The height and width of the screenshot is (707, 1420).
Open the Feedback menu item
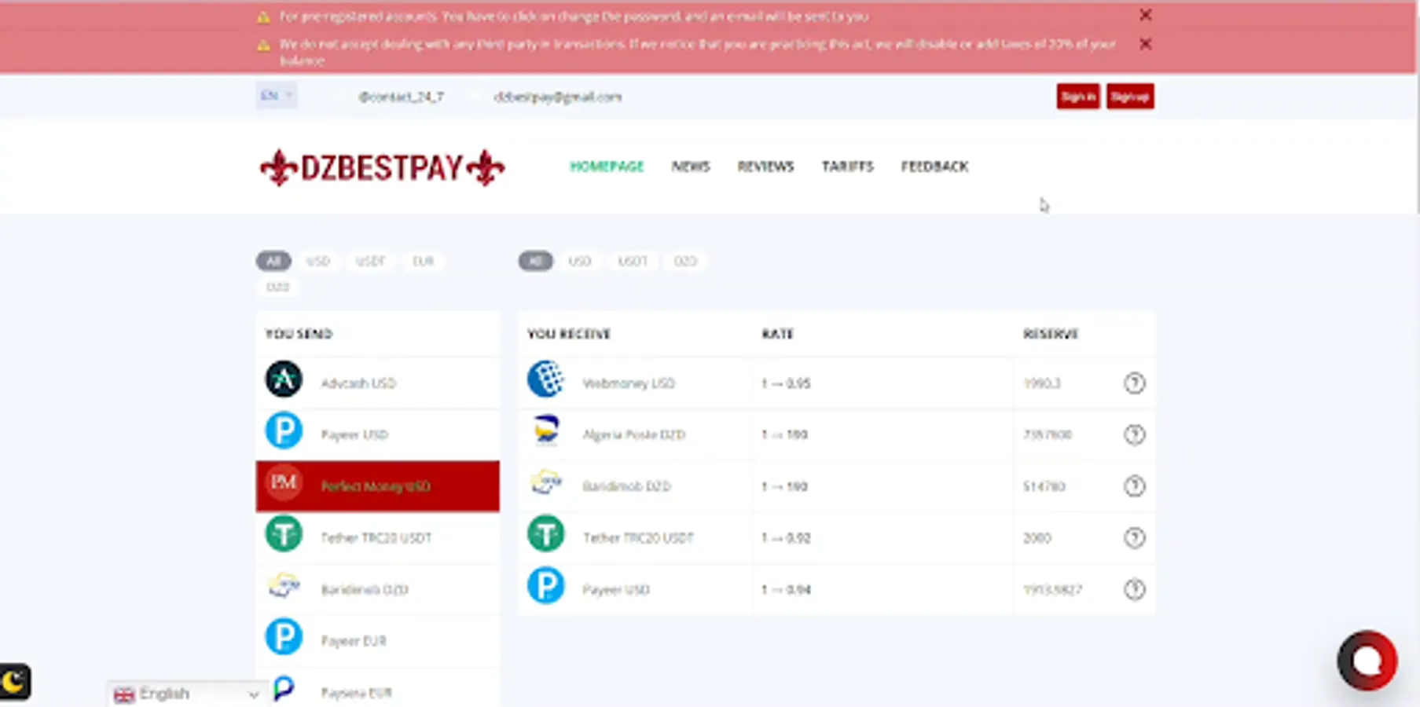934,167
